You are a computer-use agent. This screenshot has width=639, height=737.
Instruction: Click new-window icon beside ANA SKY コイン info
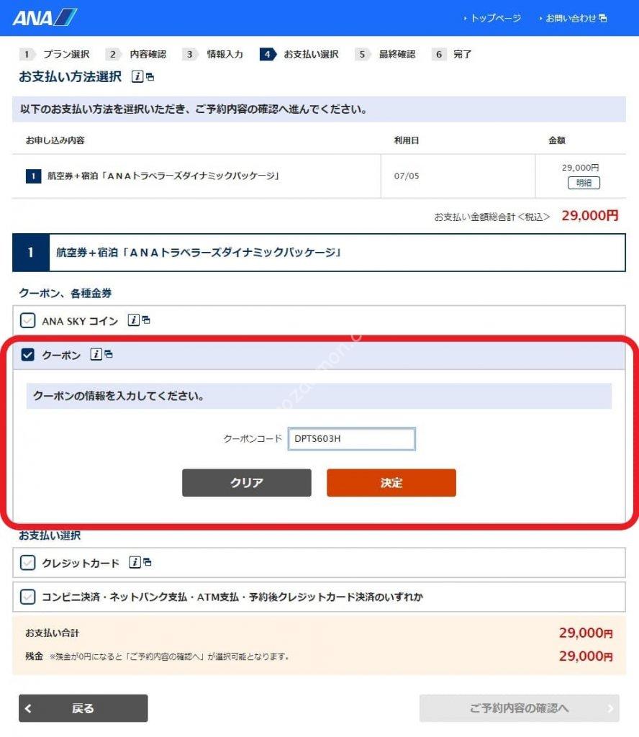[146, 320]
